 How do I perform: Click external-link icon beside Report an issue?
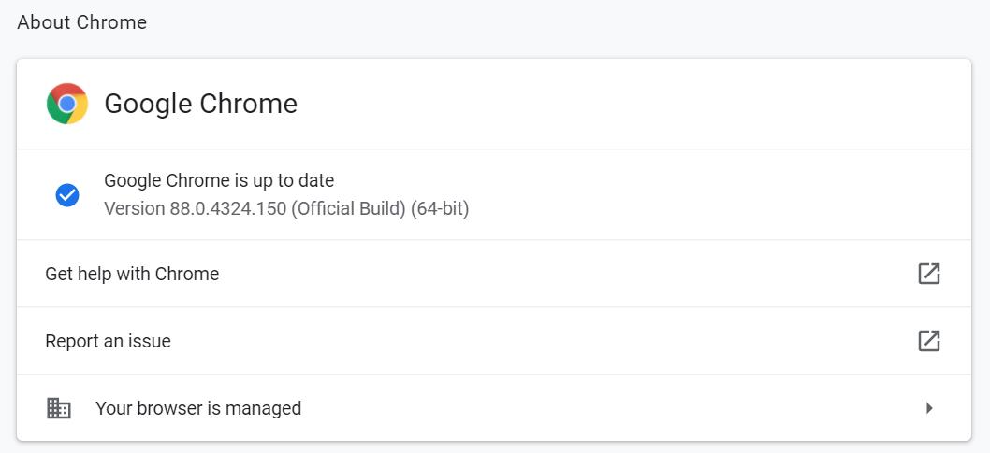[928, 341]
